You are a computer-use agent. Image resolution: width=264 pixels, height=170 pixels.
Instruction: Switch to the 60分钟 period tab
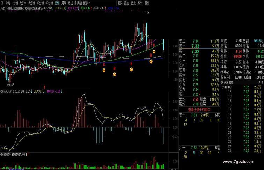tap(49, 3)
